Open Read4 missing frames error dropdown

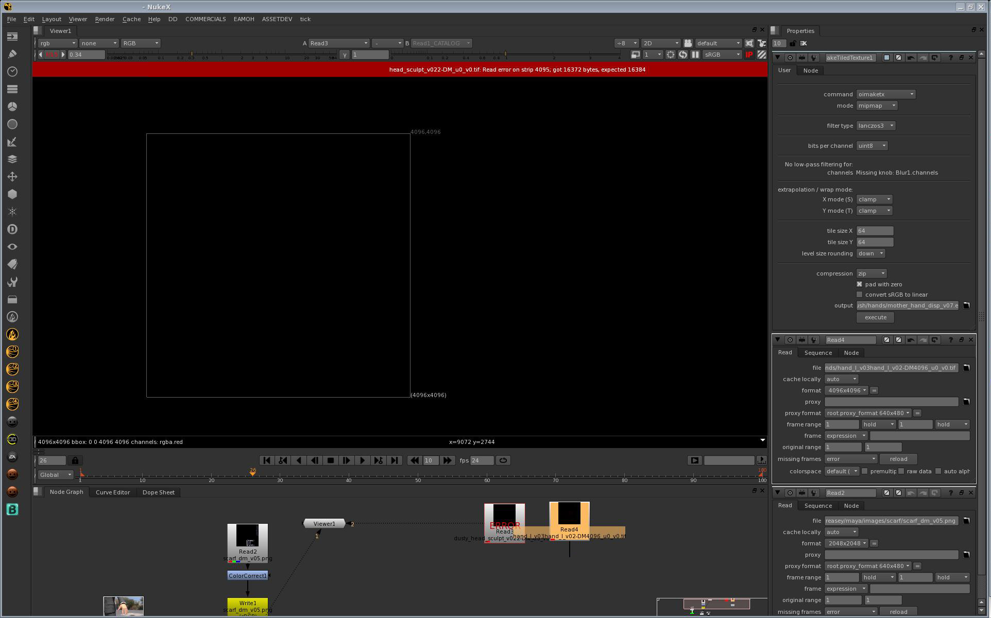[x=850, y=459]
